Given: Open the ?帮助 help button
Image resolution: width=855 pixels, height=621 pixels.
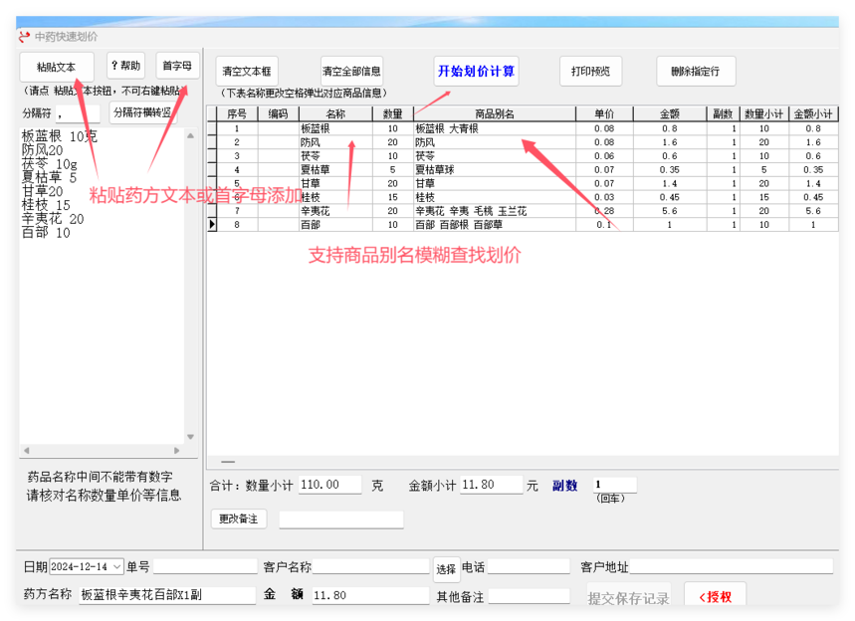Looking at the screenshot, I should click(x=125, y=66).
